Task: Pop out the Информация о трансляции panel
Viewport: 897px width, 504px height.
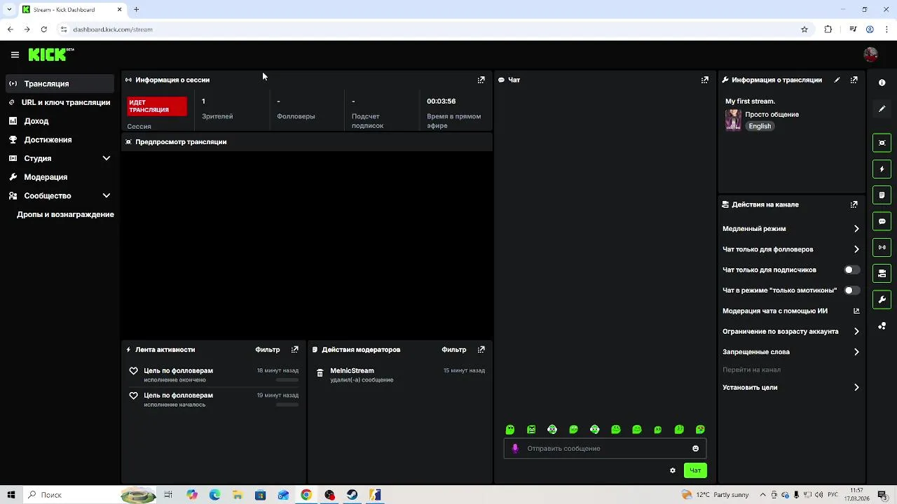Action: pos(854,80)
